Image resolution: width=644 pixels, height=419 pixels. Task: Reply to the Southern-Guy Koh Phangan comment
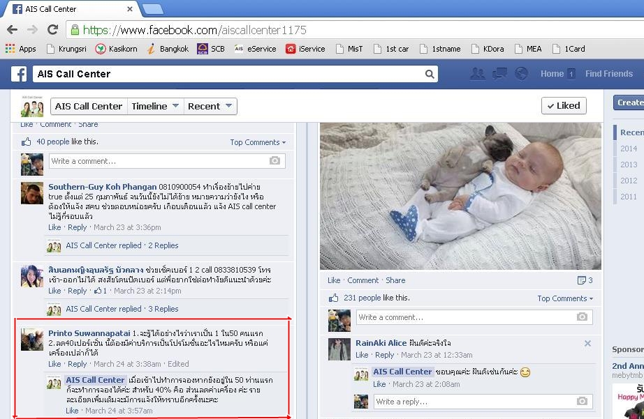point(78,227)
